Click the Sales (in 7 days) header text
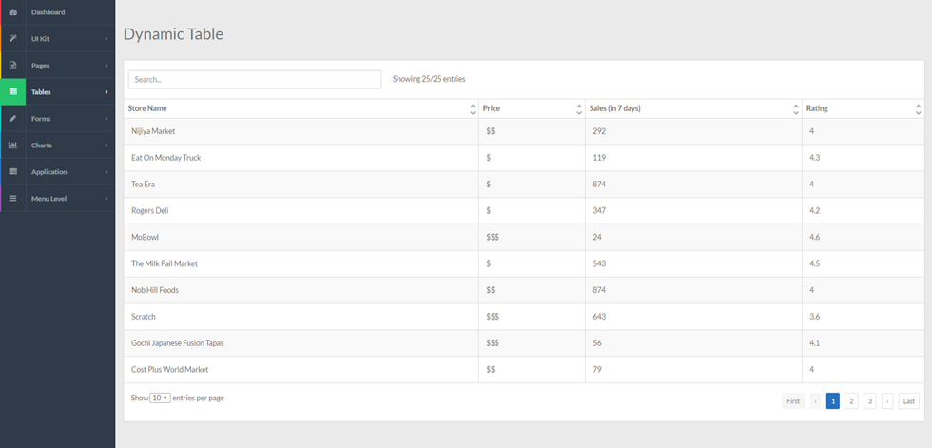This screenshot has width=932, height=448. (614, 108)
